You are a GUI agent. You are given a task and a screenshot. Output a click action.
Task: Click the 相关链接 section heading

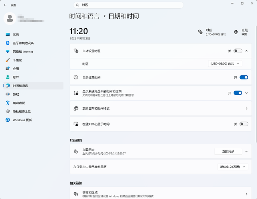click(x=76, y=183)
